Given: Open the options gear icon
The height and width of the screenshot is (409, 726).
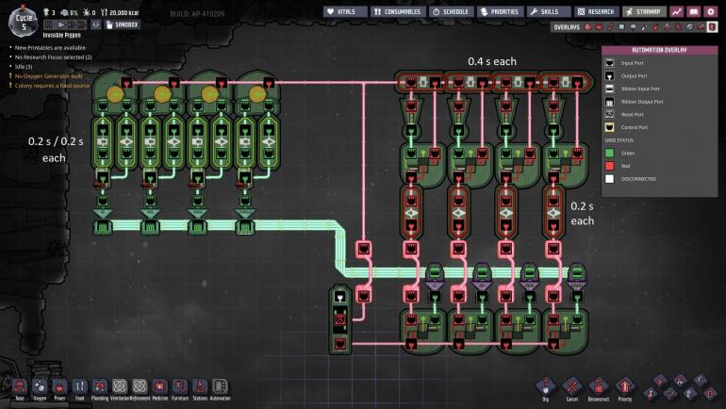Looking at the screenshot, I should tap(711, 11).
